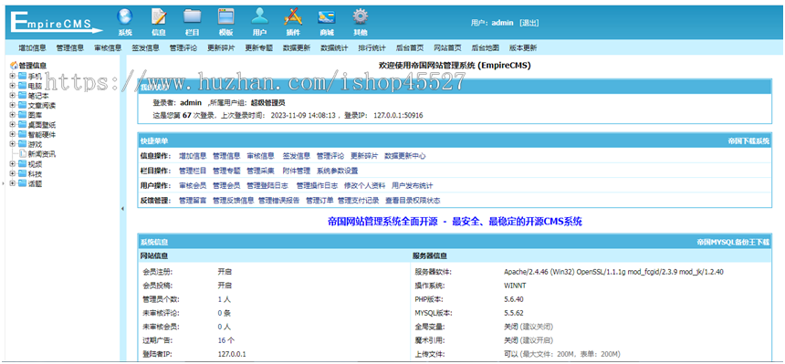Expand the 文章阅读 tree node
Viewport: 785px width, 364px height.
click(13, 105)
